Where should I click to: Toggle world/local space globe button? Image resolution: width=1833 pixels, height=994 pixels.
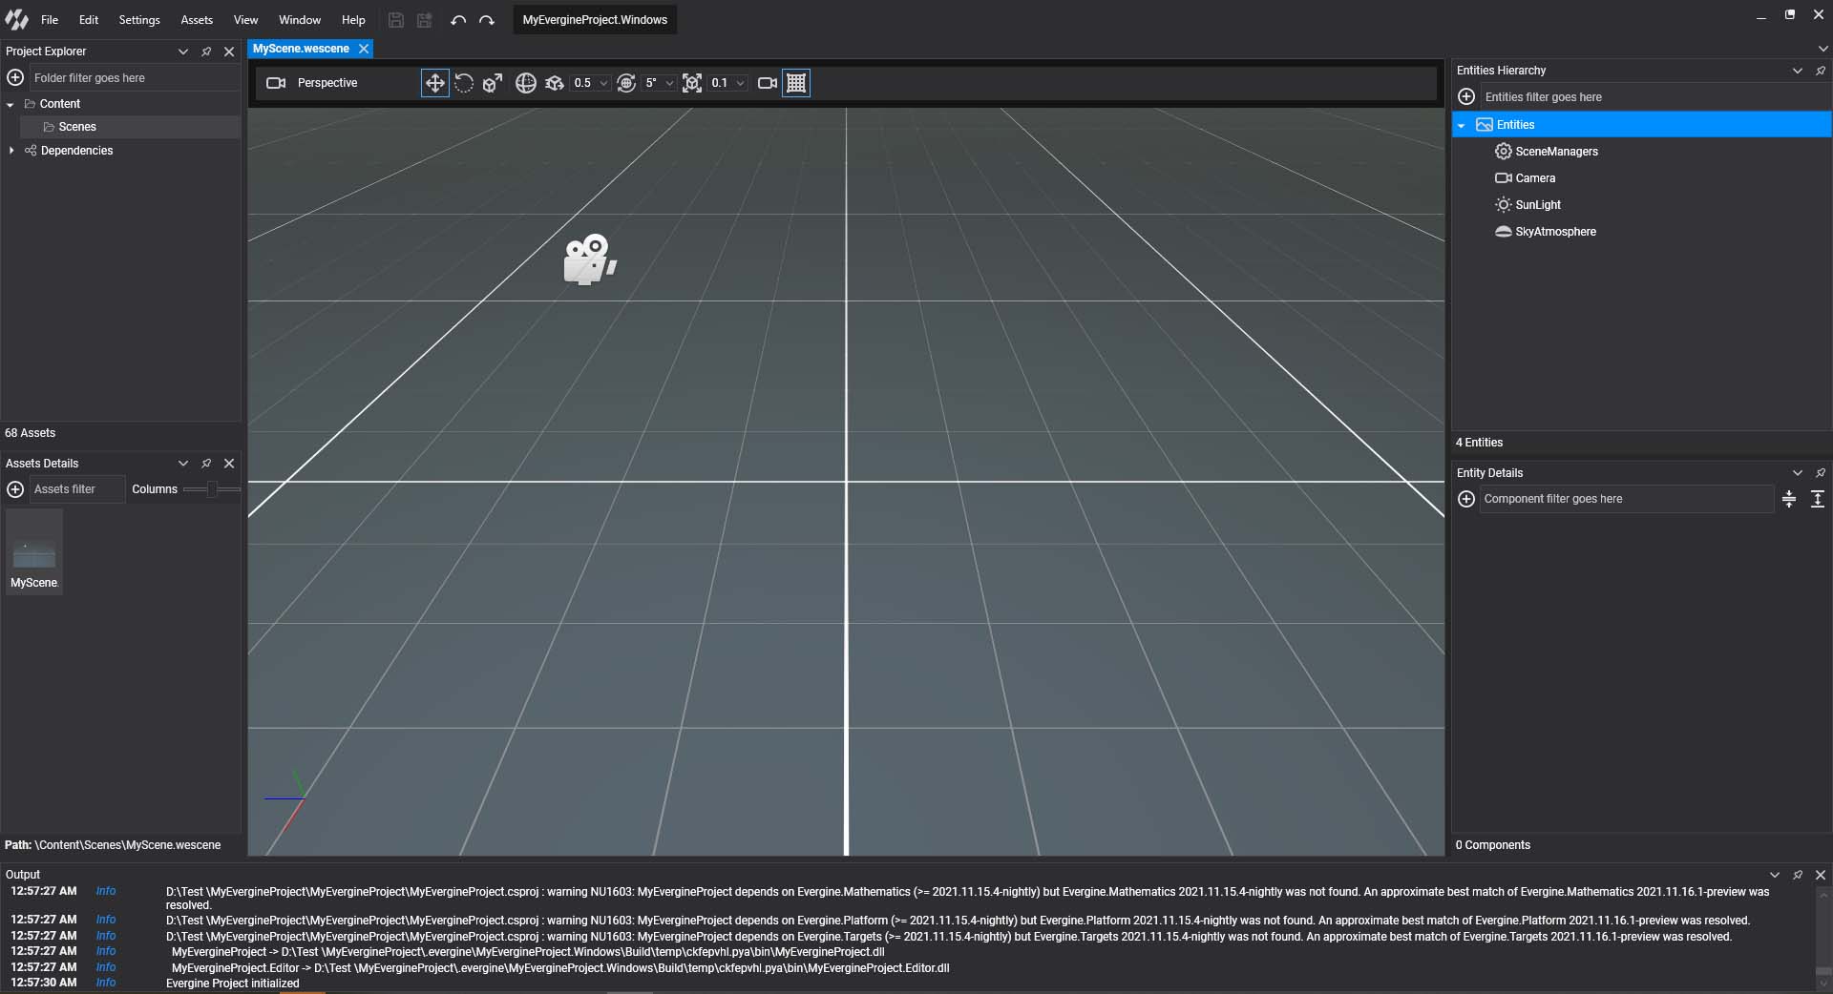[525, 83]
